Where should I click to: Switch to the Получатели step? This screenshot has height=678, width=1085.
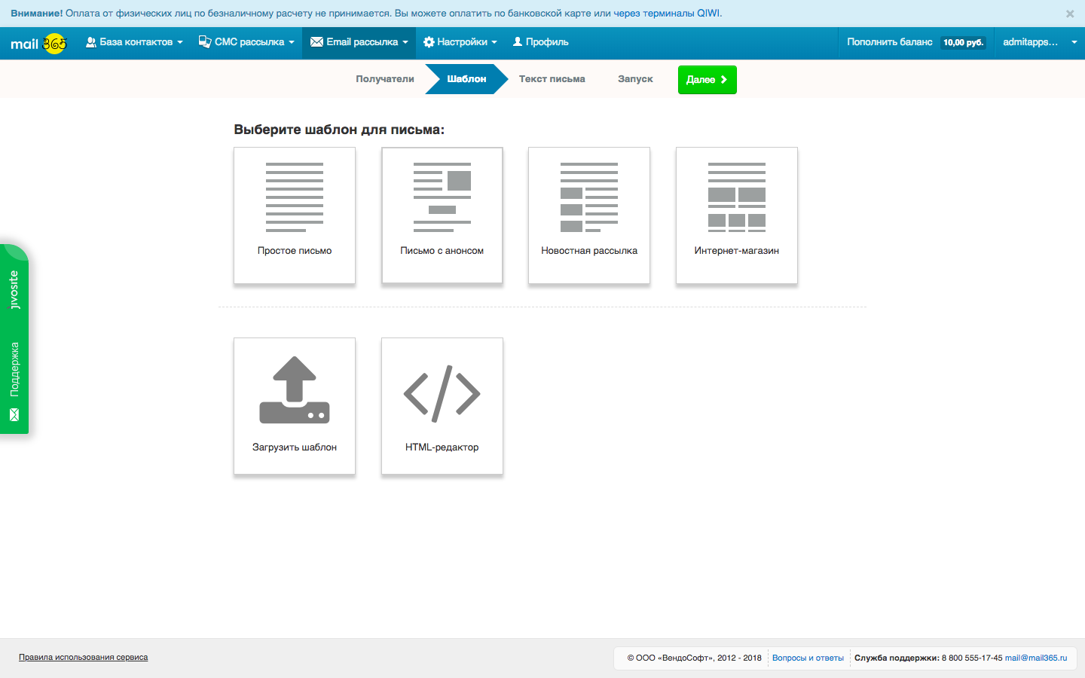tap(385, 79)
